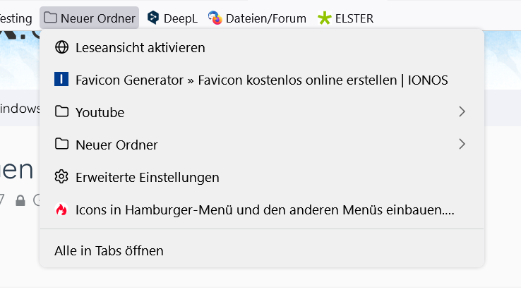This screenshot has height=292, width=521.
Task: Click the globe icon beside Leseansicht aktivieren
Action: pos(61,48)
